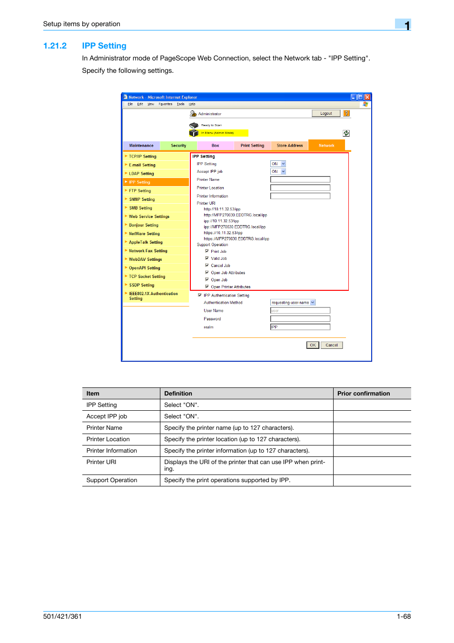
Task: Click the Ready to Scan scanner icon
Action: pos(194,125)
